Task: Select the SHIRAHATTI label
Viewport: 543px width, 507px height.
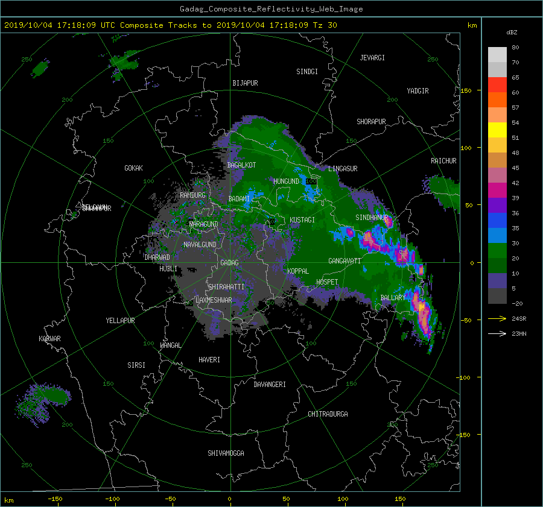Action: (226, 287)
